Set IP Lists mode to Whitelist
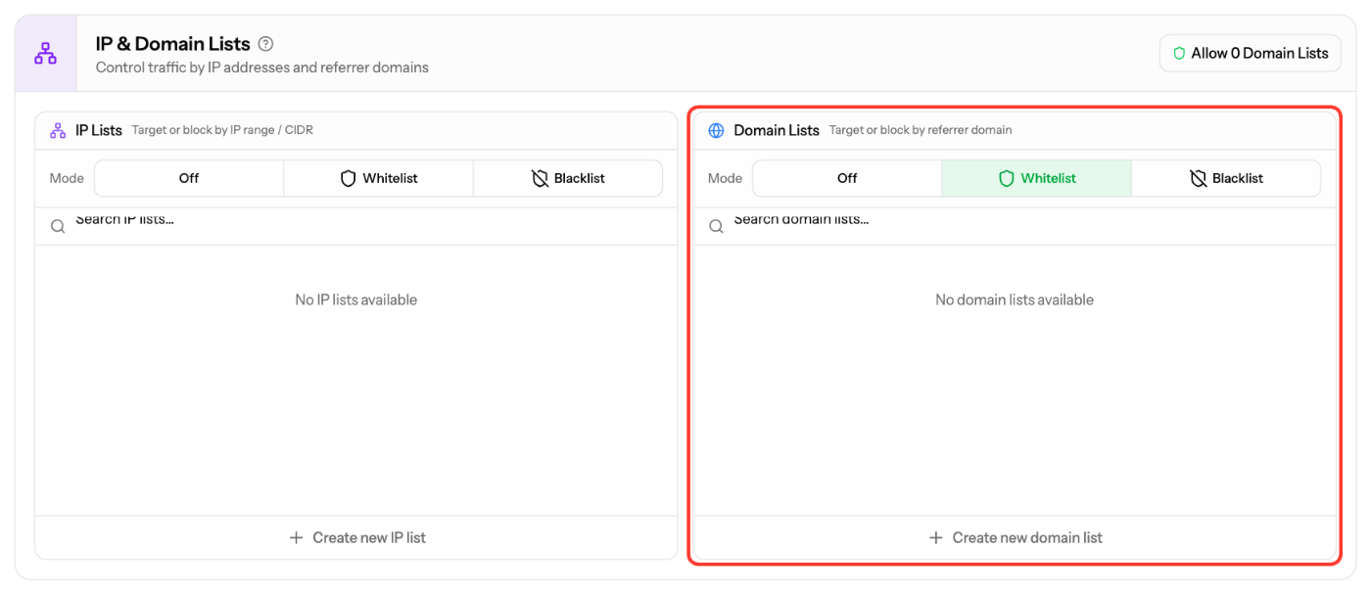1371x594 pixels. click(379, 178)
